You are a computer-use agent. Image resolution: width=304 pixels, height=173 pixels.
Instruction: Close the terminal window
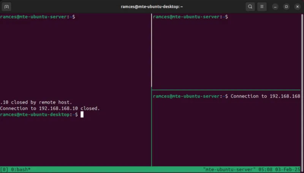298,7
